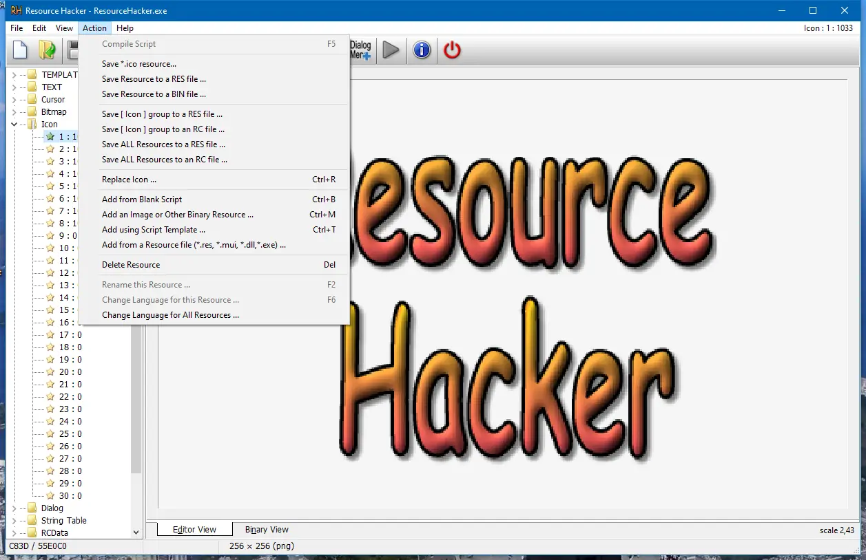Choose Save Resource to a BIN file

point(214,94)
